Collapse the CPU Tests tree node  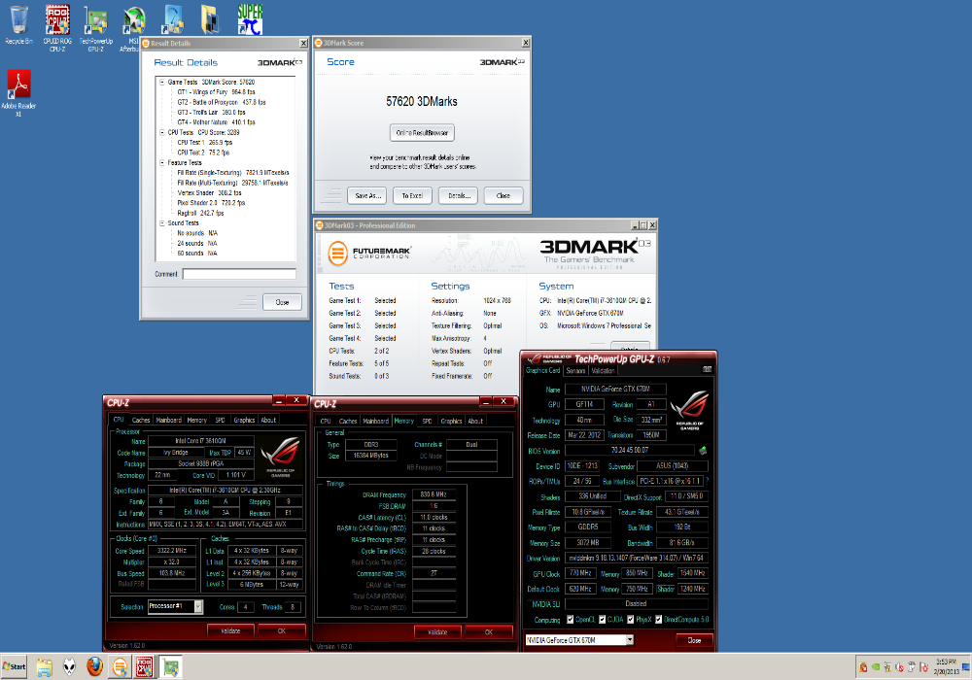(161, 132)
